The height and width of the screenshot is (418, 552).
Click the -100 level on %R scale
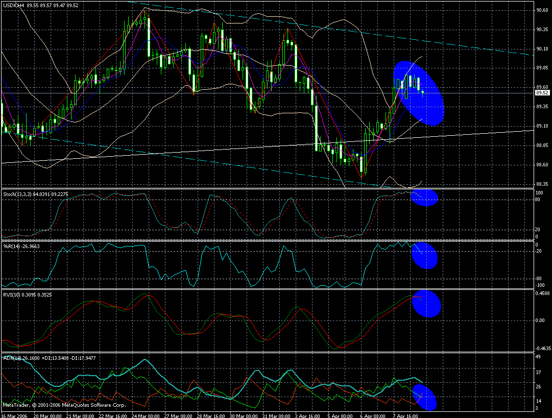click(540, 285)
